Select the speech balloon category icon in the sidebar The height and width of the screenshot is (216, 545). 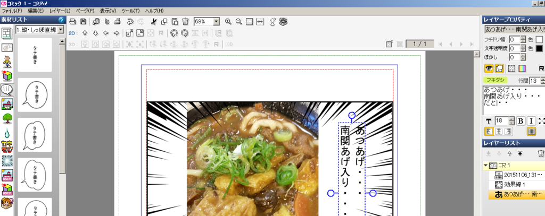tap(6, 90)
